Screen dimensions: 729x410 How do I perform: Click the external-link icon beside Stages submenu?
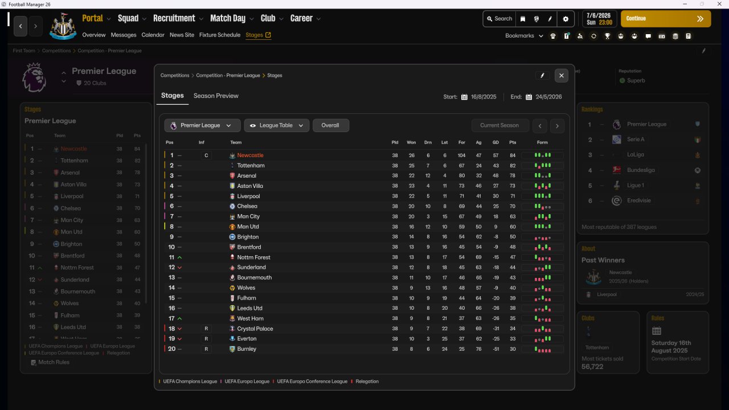(268, 35)
